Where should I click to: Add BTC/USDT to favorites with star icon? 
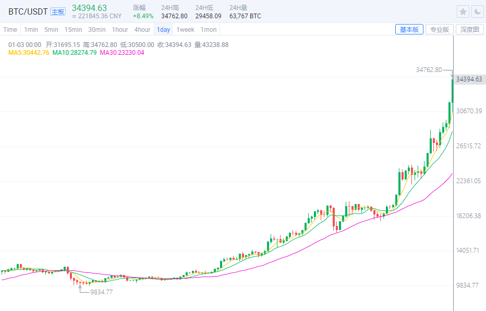click(463, 12)
